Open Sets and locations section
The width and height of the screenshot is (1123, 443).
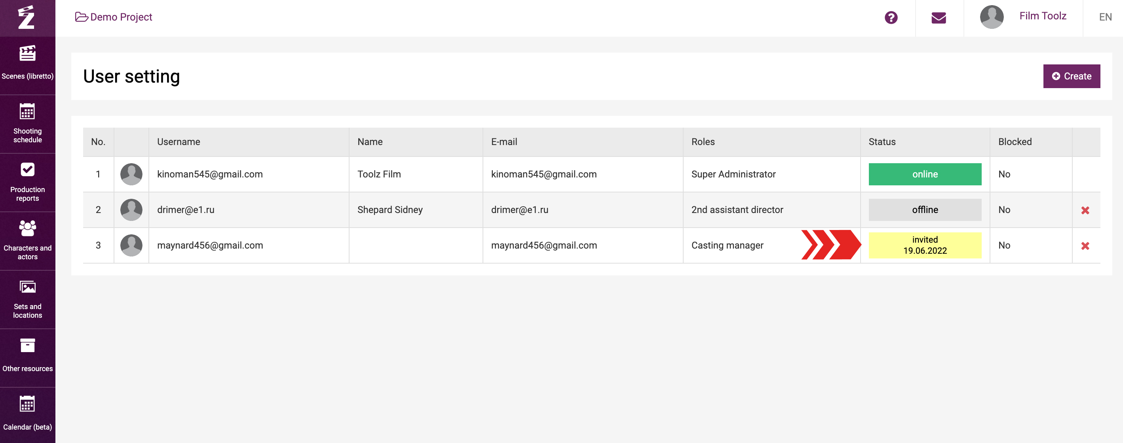27,299
